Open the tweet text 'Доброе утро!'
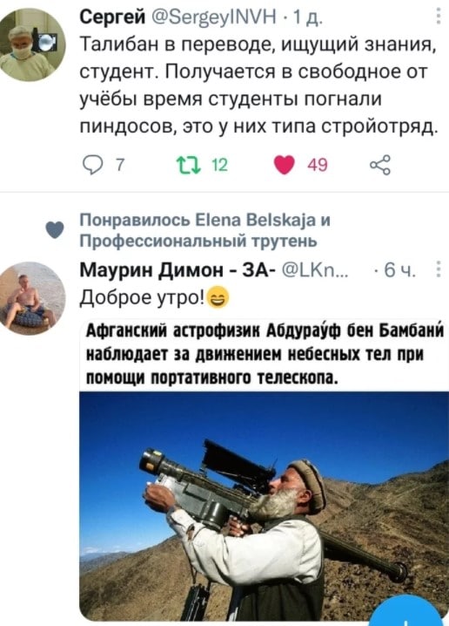Screen dimensions: 449x626 tap(155, 297)
